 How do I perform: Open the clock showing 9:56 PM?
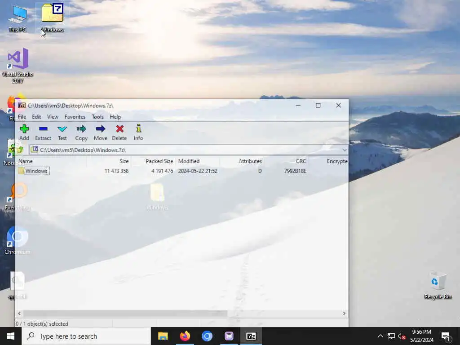(421, 336)
